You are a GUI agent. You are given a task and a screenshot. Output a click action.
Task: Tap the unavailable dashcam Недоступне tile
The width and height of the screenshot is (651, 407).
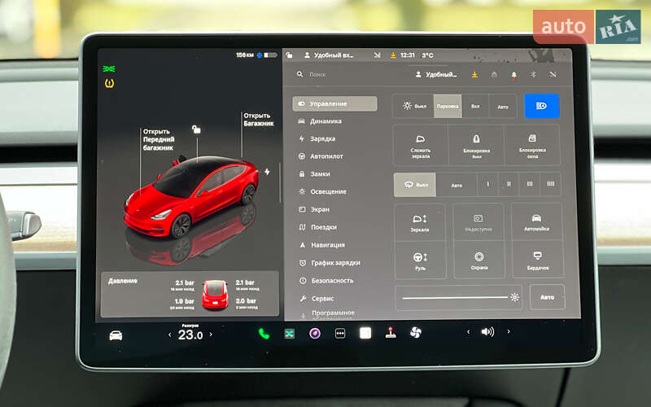point(478,222)
